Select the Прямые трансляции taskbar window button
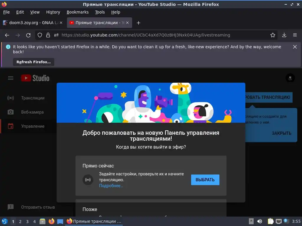302x226 pixels. click(x=94, y=221)
